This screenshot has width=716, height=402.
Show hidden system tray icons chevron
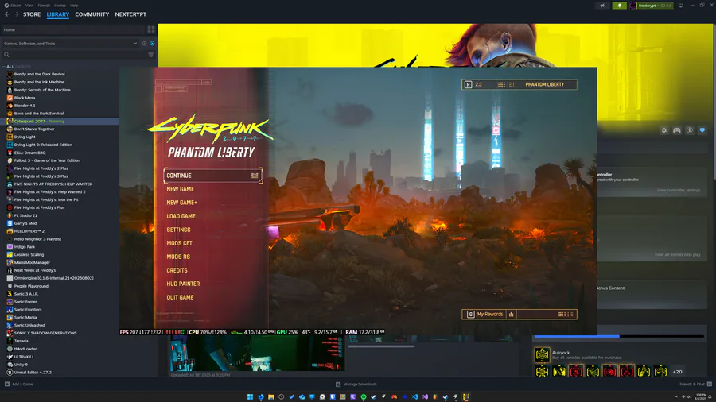tap(675, 397)
